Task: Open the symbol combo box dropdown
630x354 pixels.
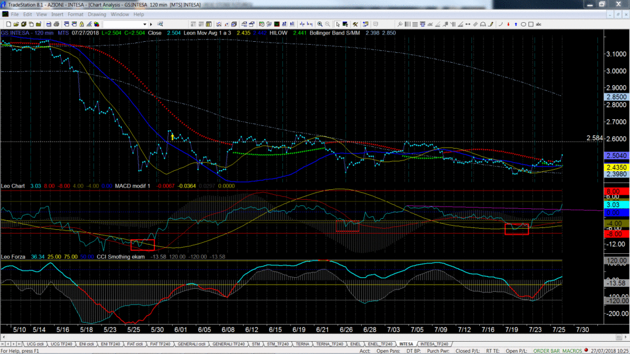Action: (x=145, y=25)
